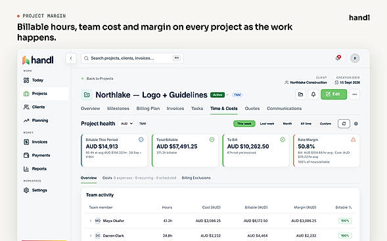Click info icon on Billable This Period card
This screenshot has height=241, width=387.
141,139
